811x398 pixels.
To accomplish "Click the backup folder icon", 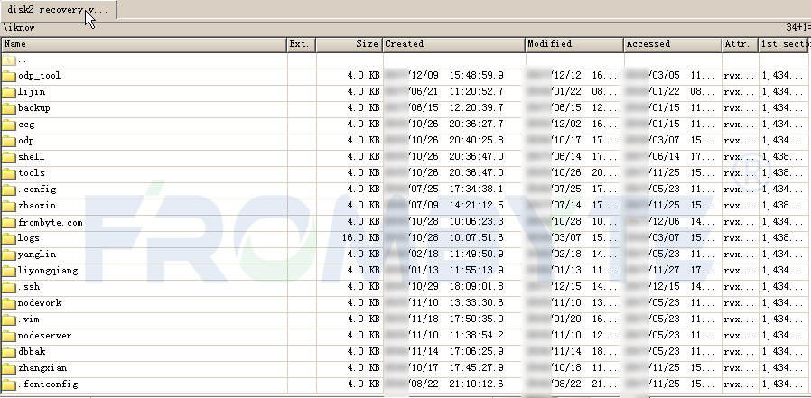I will click(x=9, y=108).
